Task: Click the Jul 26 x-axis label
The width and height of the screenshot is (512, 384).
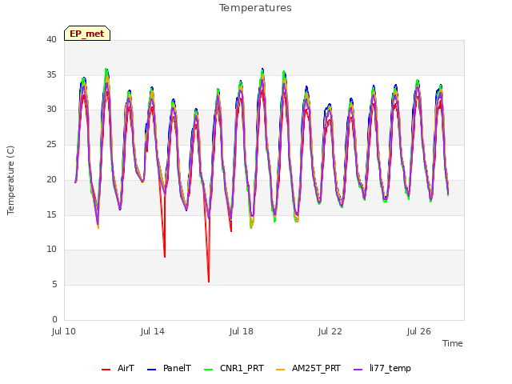Action: click(x=419, y=331)
